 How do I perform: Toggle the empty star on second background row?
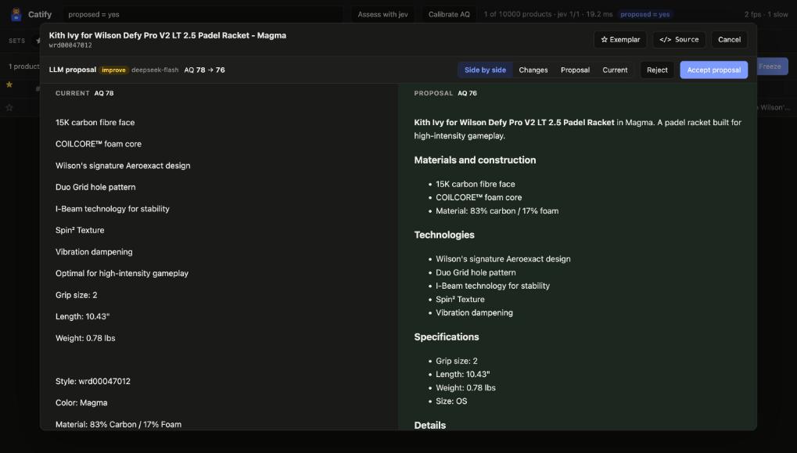9,107
